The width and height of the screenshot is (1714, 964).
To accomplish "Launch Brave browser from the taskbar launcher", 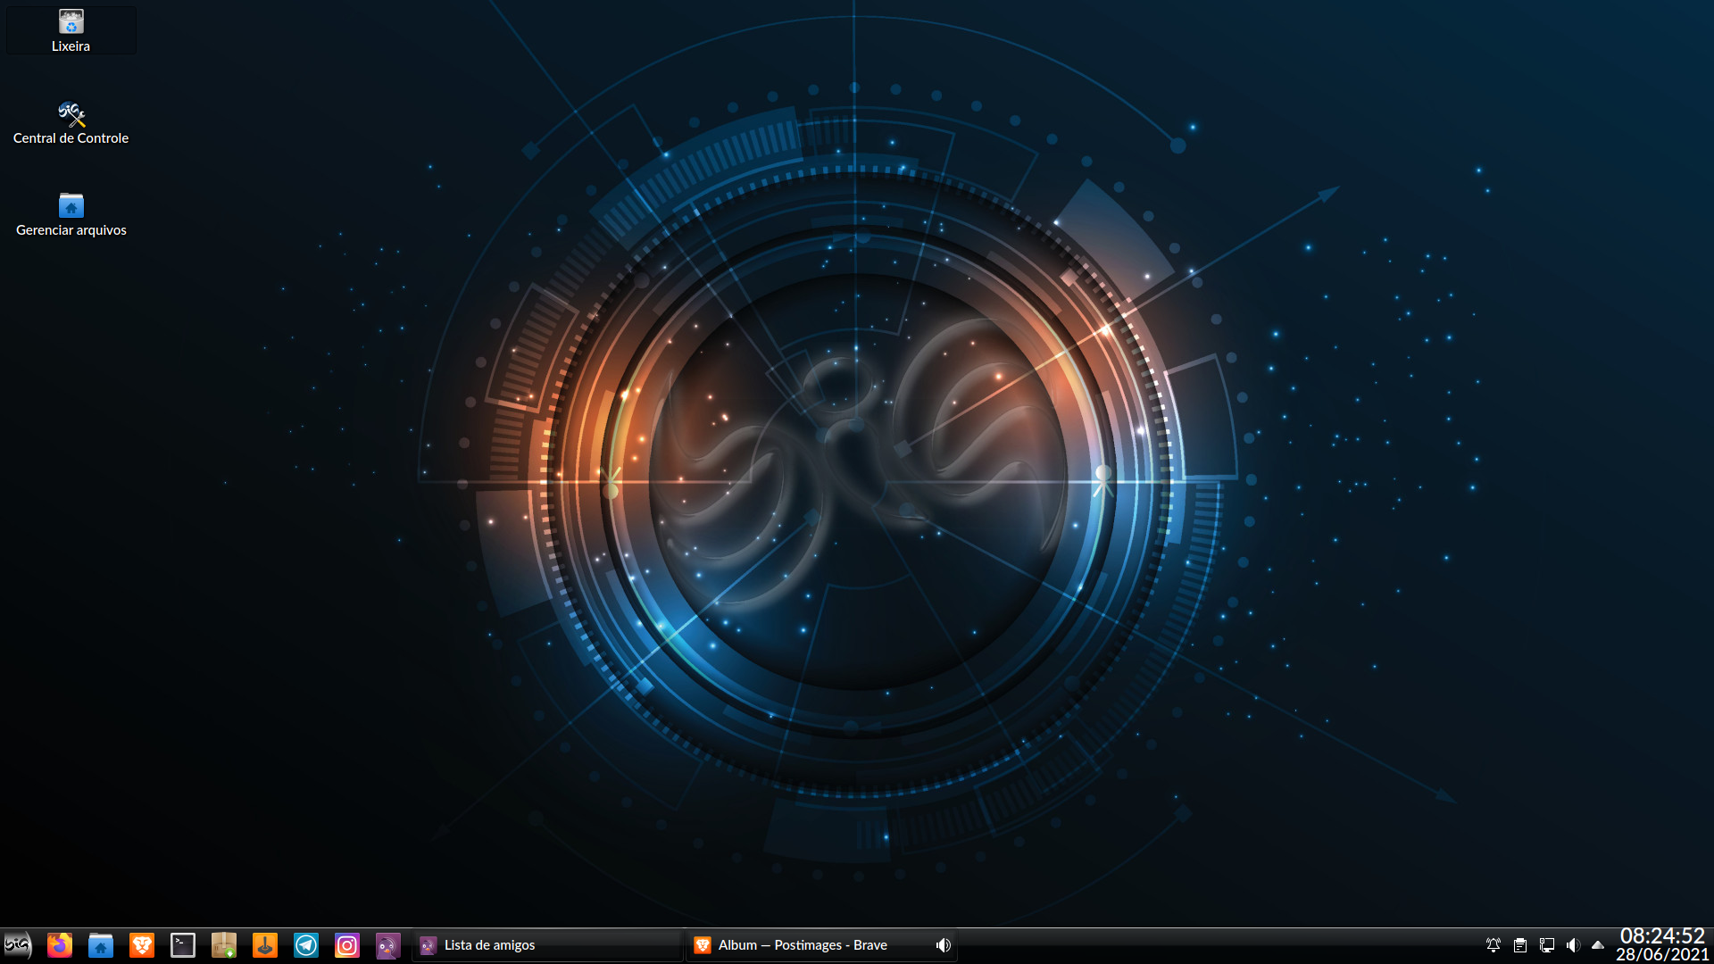I will click(142, 945).
